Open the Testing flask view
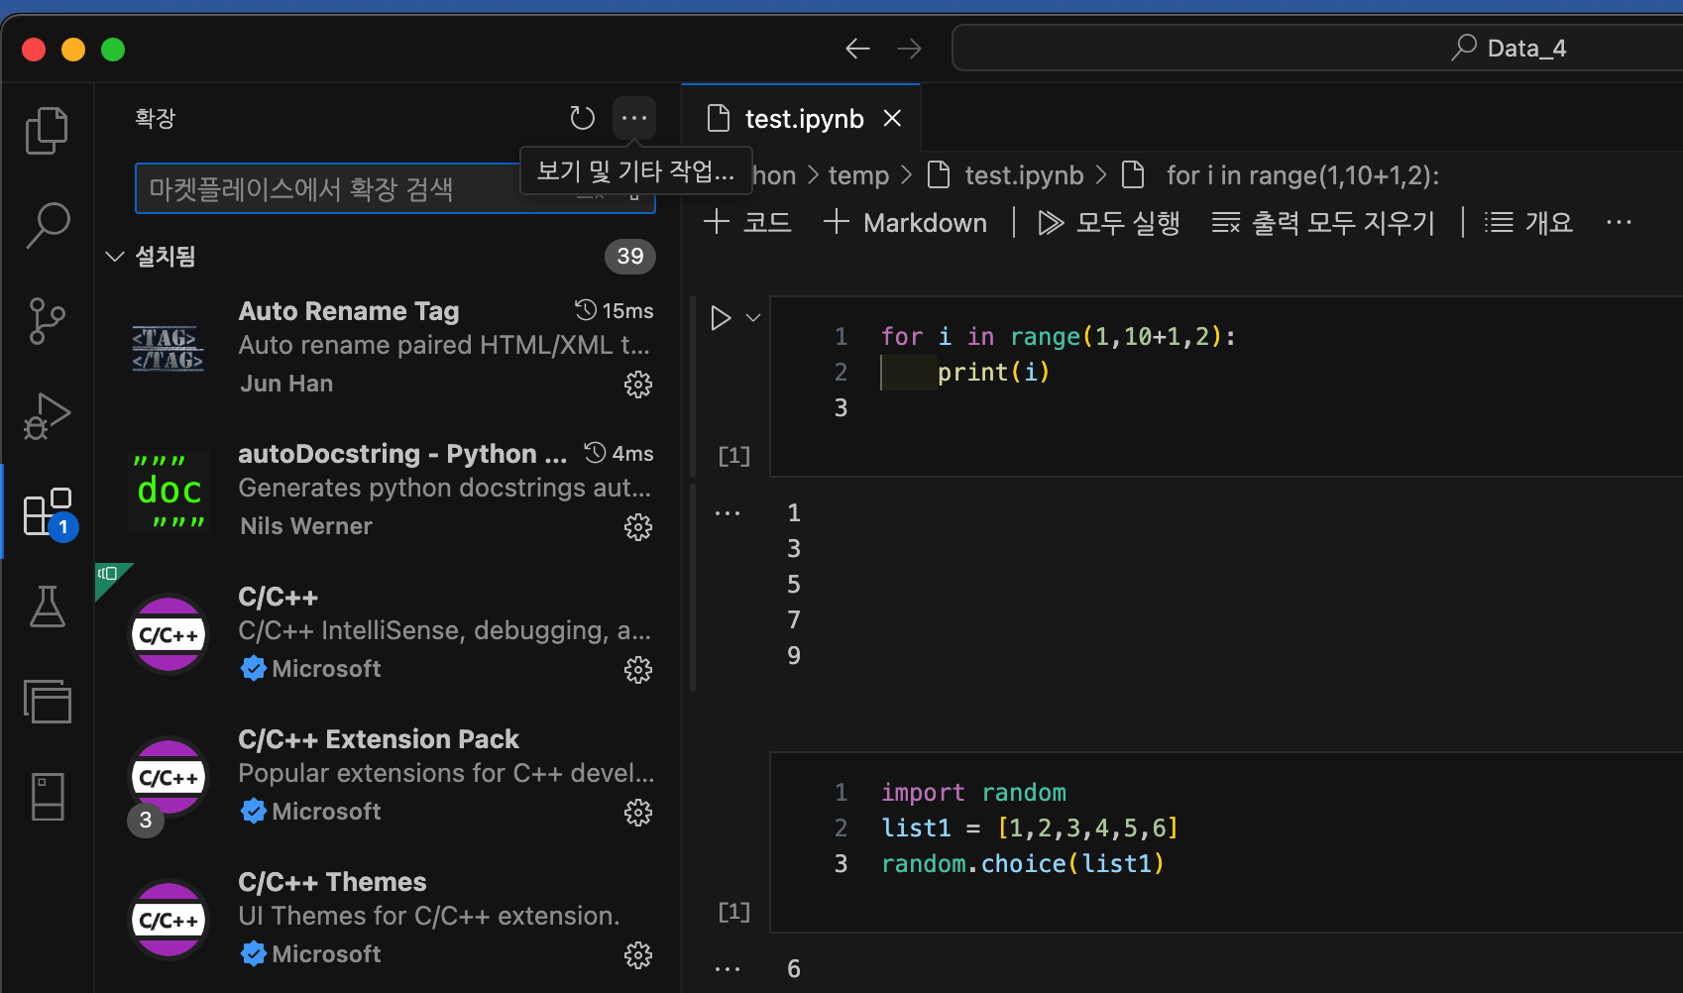 coord(47,606)
